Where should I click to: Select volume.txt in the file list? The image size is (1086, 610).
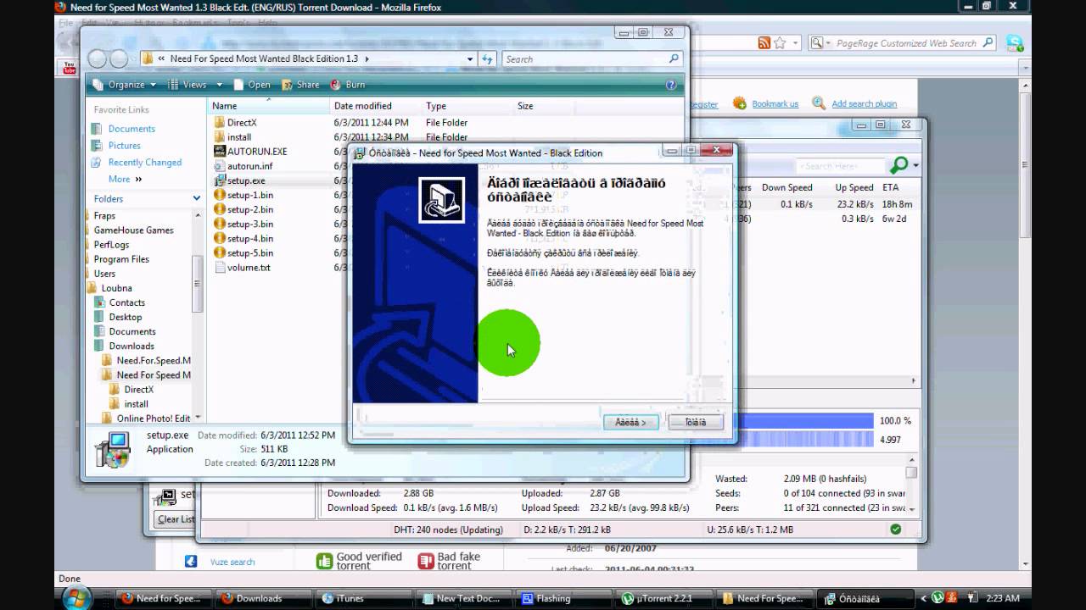point(249,267)
